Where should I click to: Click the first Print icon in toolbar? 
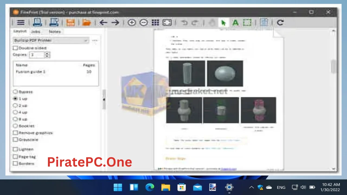tap(37, 23)
